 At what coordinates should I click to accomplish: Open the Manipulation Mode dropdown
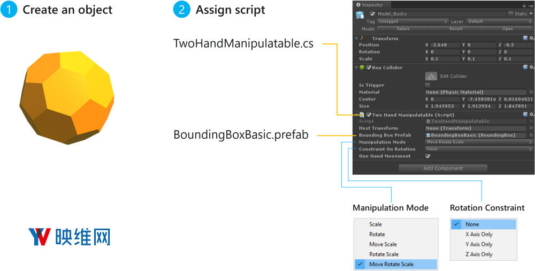[479, 142]
